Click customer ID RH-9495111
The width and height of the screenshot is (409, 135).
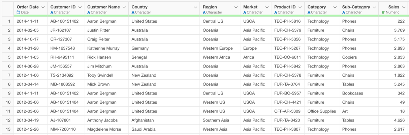[62, 57]
